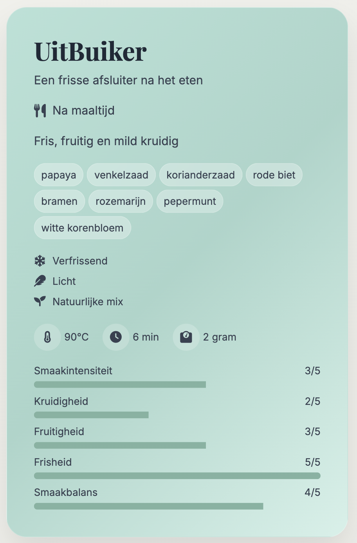The width and height of the screenshot is (357, 543).
Task: Click the rode biet ingredient chip
Action: point(274,175)
